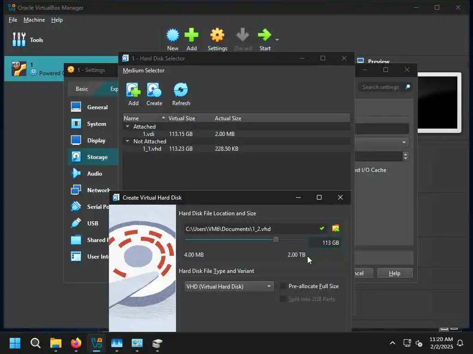Open the User Interface settings category
Screen dimensions: 473x354
(x=89, y=256)
